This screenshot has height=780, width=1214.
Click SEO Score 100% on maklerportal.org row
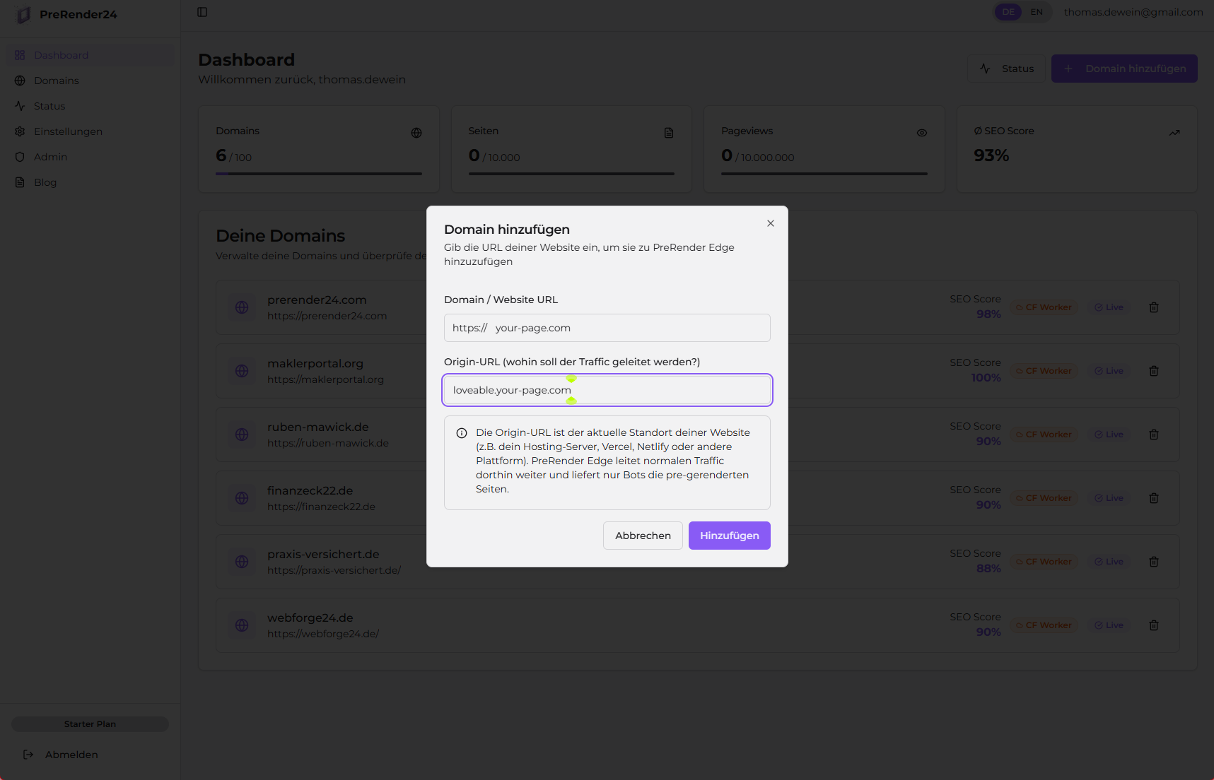click(986, 378)
